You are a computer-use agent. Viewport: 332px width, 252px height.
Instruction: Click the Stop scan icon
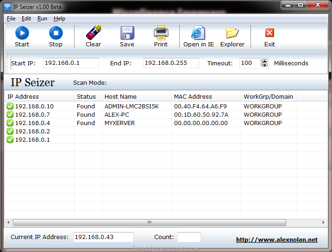[56, 33]
